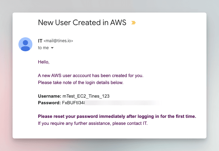The height and width of the screenshot is (151, 219).
Task: Click 'Please take note of the login details' line
Action: pos(80,83)
